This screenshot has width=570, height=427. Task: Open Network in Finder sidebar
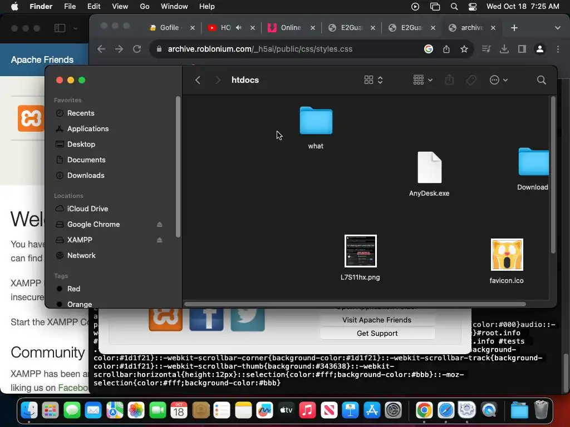click(81, 256)
